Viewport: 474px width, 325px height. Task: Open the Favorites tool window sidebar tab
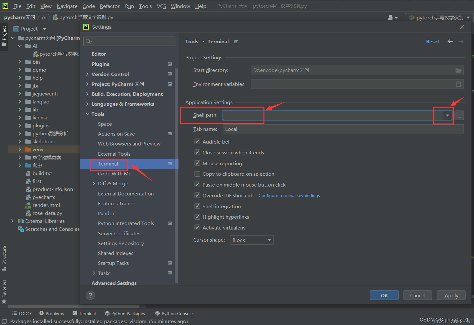(x=4, y=292)
